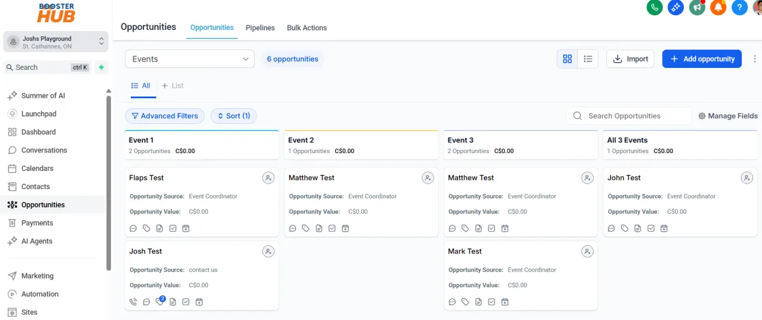Click tag icon on Mark Test card
Viewport: 762px width, 320px height.
click(465, 302)
